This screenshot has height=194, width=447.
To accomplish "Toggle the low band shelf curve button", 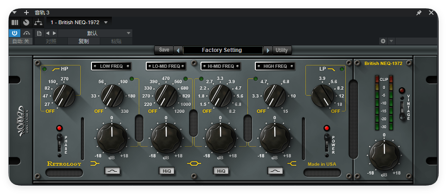I will click(112, 171).
